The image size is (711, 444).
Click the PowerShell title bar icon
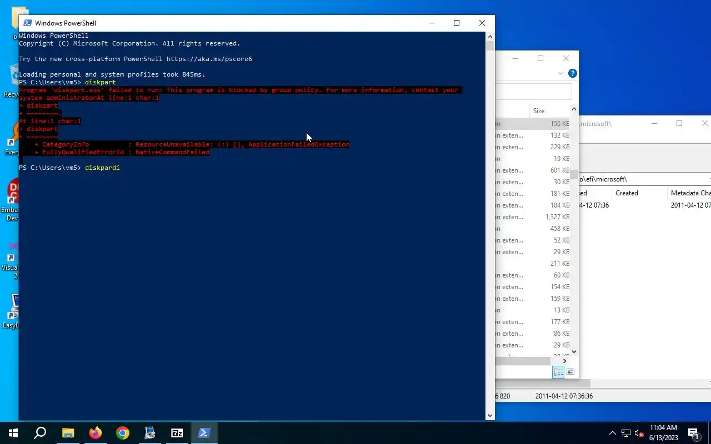27,23
